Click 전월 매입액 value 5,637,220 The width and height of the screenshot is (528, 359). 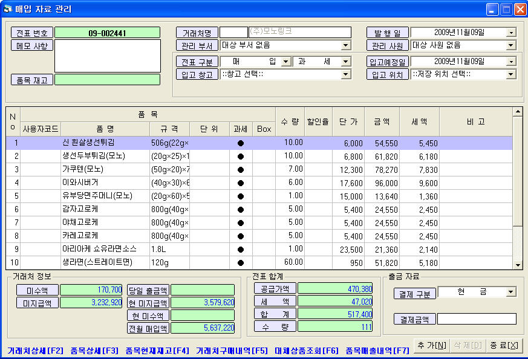(x=203, y=328)
